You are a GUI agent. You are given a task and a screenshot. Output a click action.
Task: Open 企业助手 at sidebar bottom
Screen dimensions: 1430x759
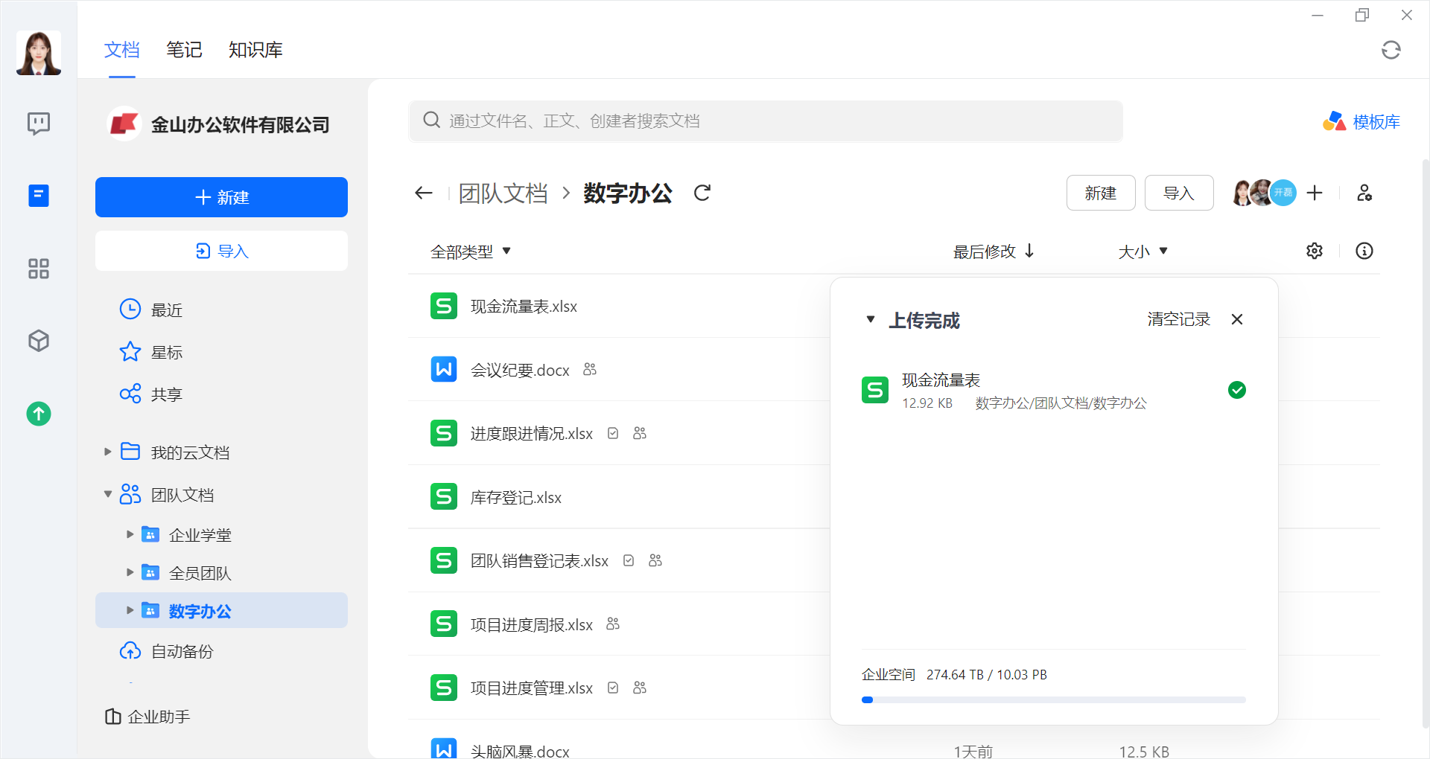(x=147, y=717)
